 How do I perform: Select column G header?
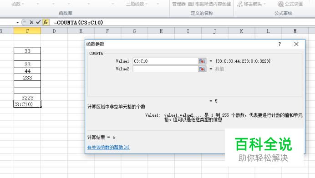click(134, 31)
